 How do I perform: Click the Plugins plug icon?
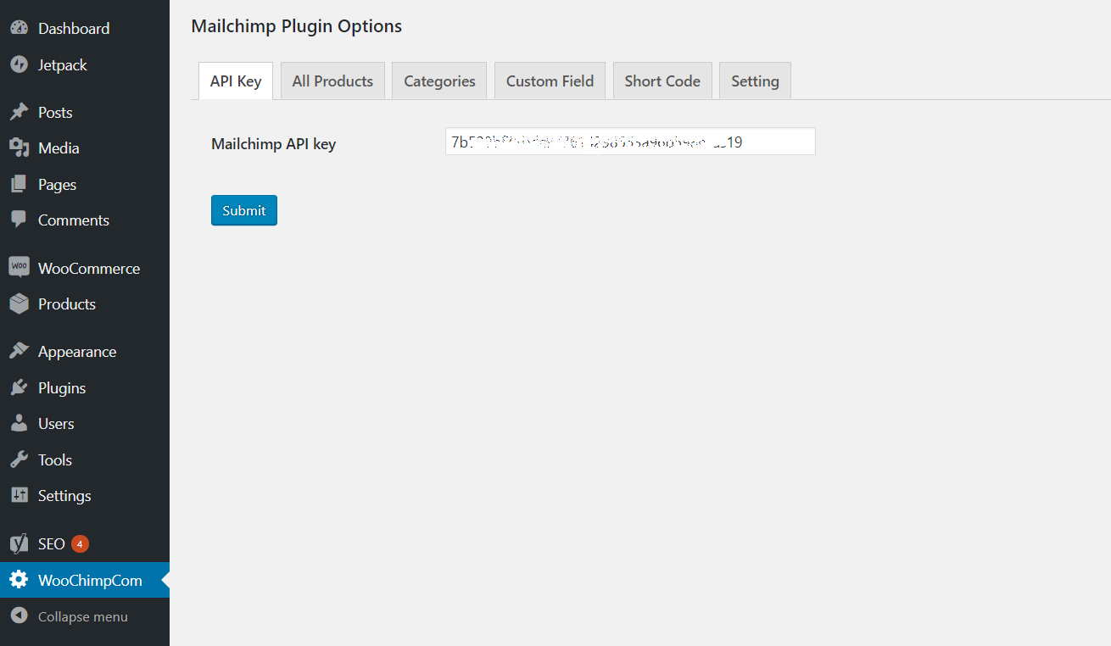[19, 387]
